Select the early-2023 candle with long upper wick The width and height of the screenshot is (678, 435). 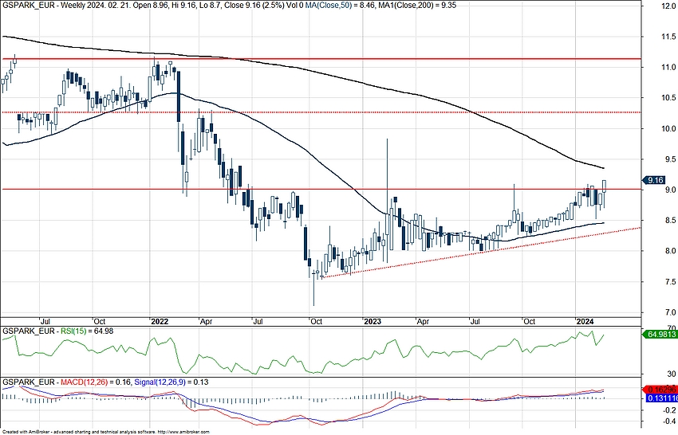(387, 201)
